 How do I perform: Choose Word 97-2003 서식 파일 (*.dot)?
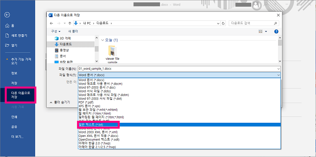tap(179, 99)
